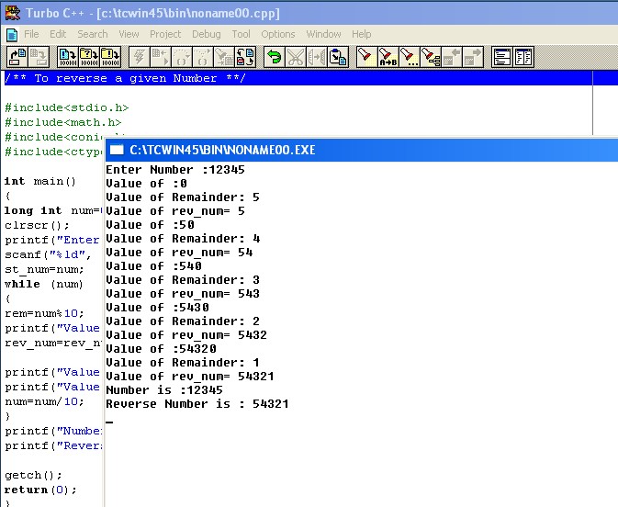The width and height of the screenshot is (618, 507).
Task: Click the paste clipboard toolbar icon
Action: (338, 57)
